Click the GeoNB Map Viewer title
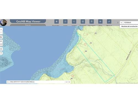This screenshot has width=138, height=103. pyautogui.click(x=28, y=21)
